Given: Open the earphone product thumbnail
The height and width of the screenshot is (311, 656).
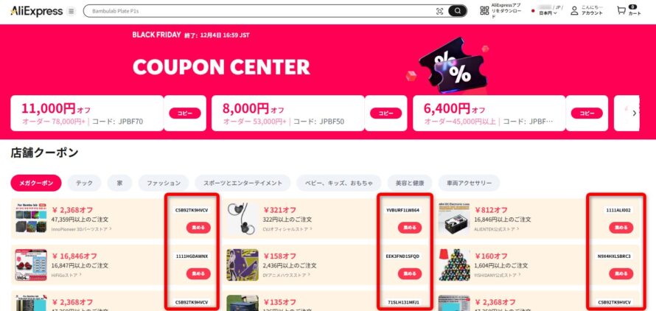Looking at the screenshot, I should tap(242, 219).
